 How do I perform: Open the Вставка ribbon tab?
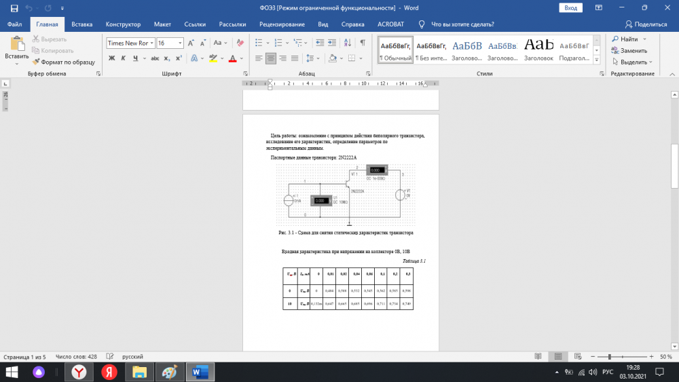point(81,24)
